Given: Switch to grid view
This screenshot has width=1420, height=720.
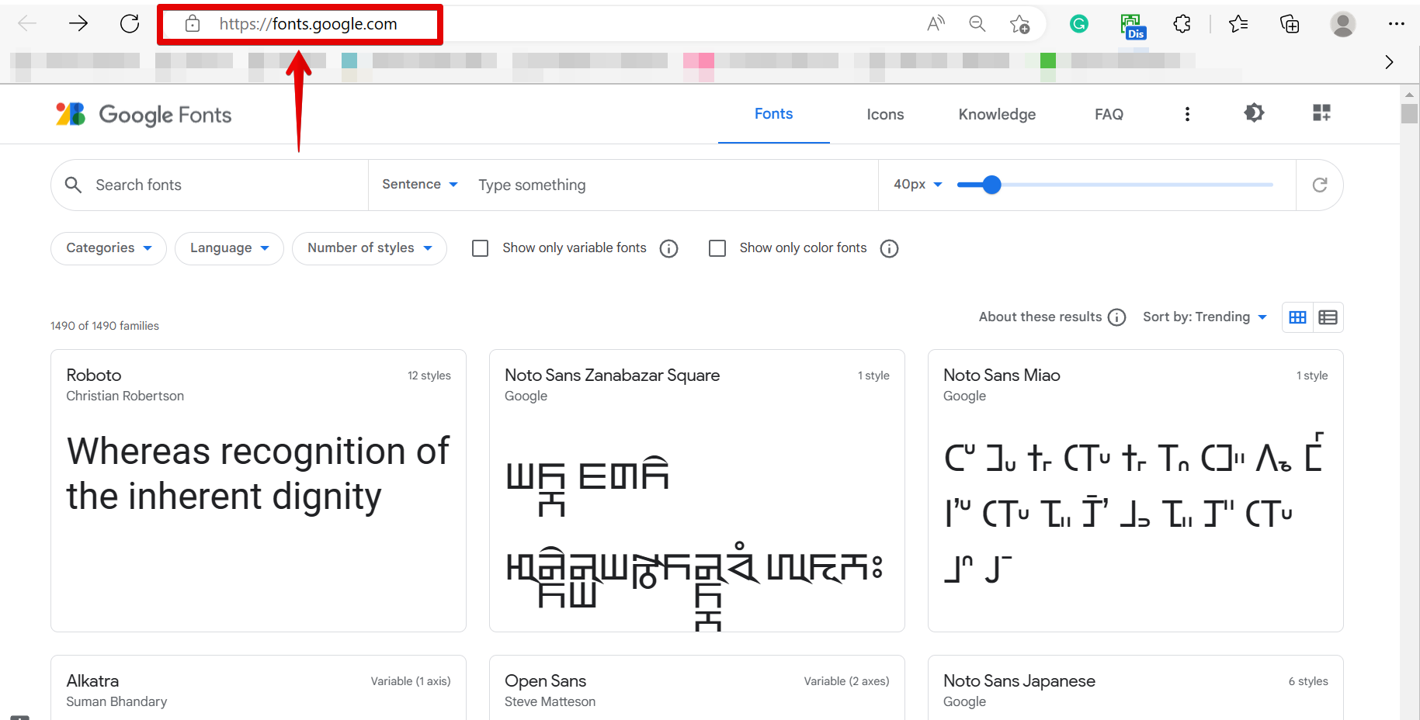Looking at the screenshot, I should click(1297, 317).
